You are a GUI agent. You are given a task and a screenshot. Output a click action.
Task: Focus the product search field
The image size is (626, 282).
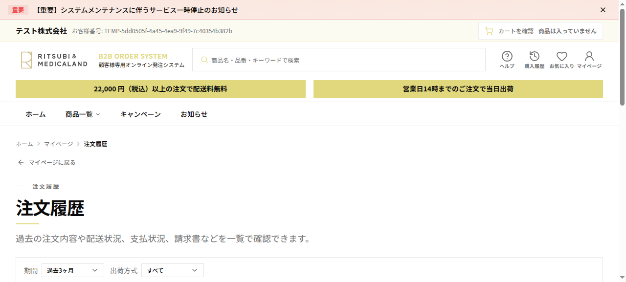pos(339,60)
